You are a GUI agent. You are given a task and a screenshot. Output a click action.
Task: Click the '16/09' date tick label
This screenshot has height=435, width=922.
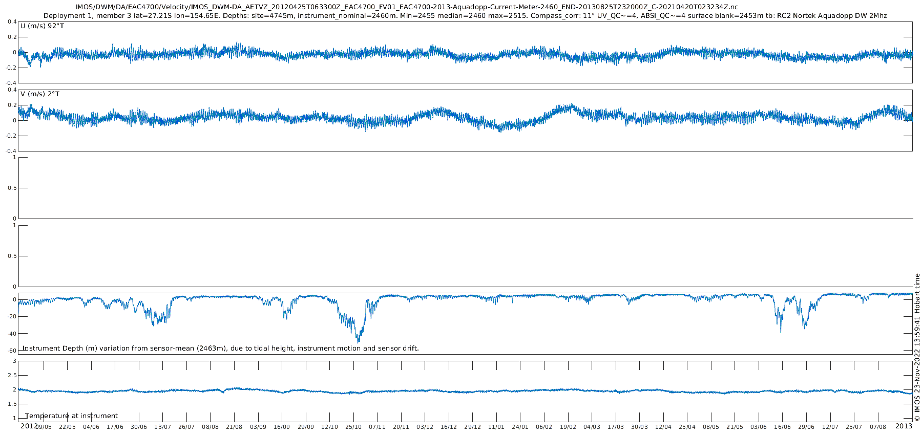pos(282,427)
